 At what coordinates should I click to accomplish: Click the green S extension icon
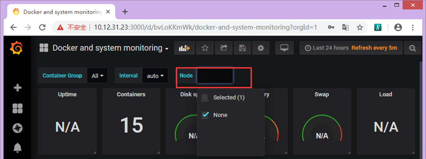378,27
